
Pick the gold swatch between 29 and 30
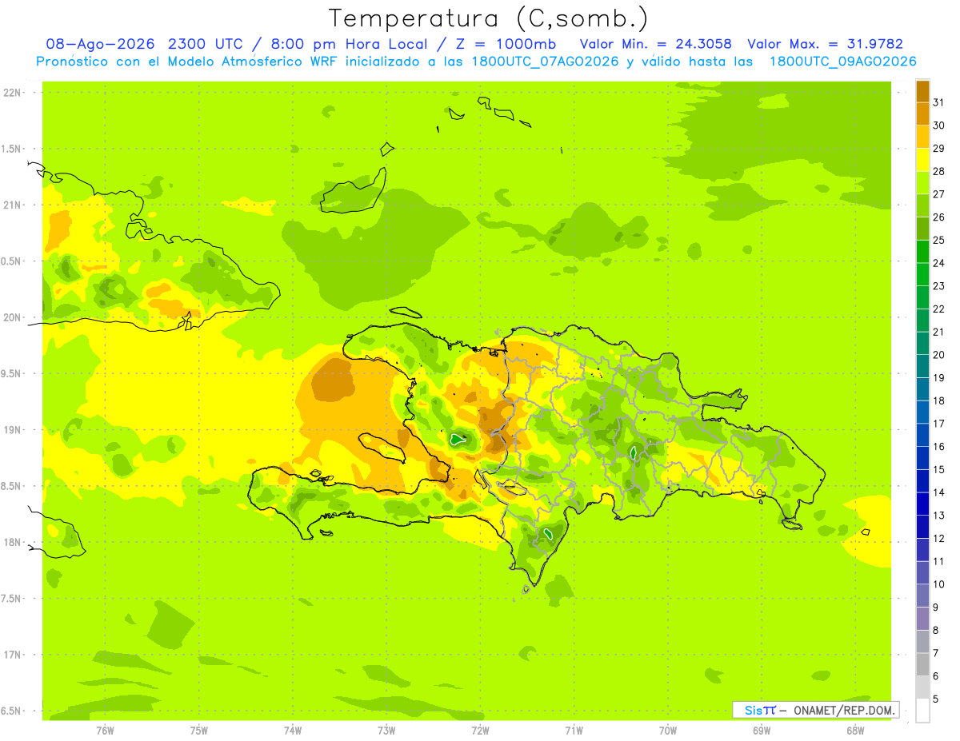click(x=923, y=137)
